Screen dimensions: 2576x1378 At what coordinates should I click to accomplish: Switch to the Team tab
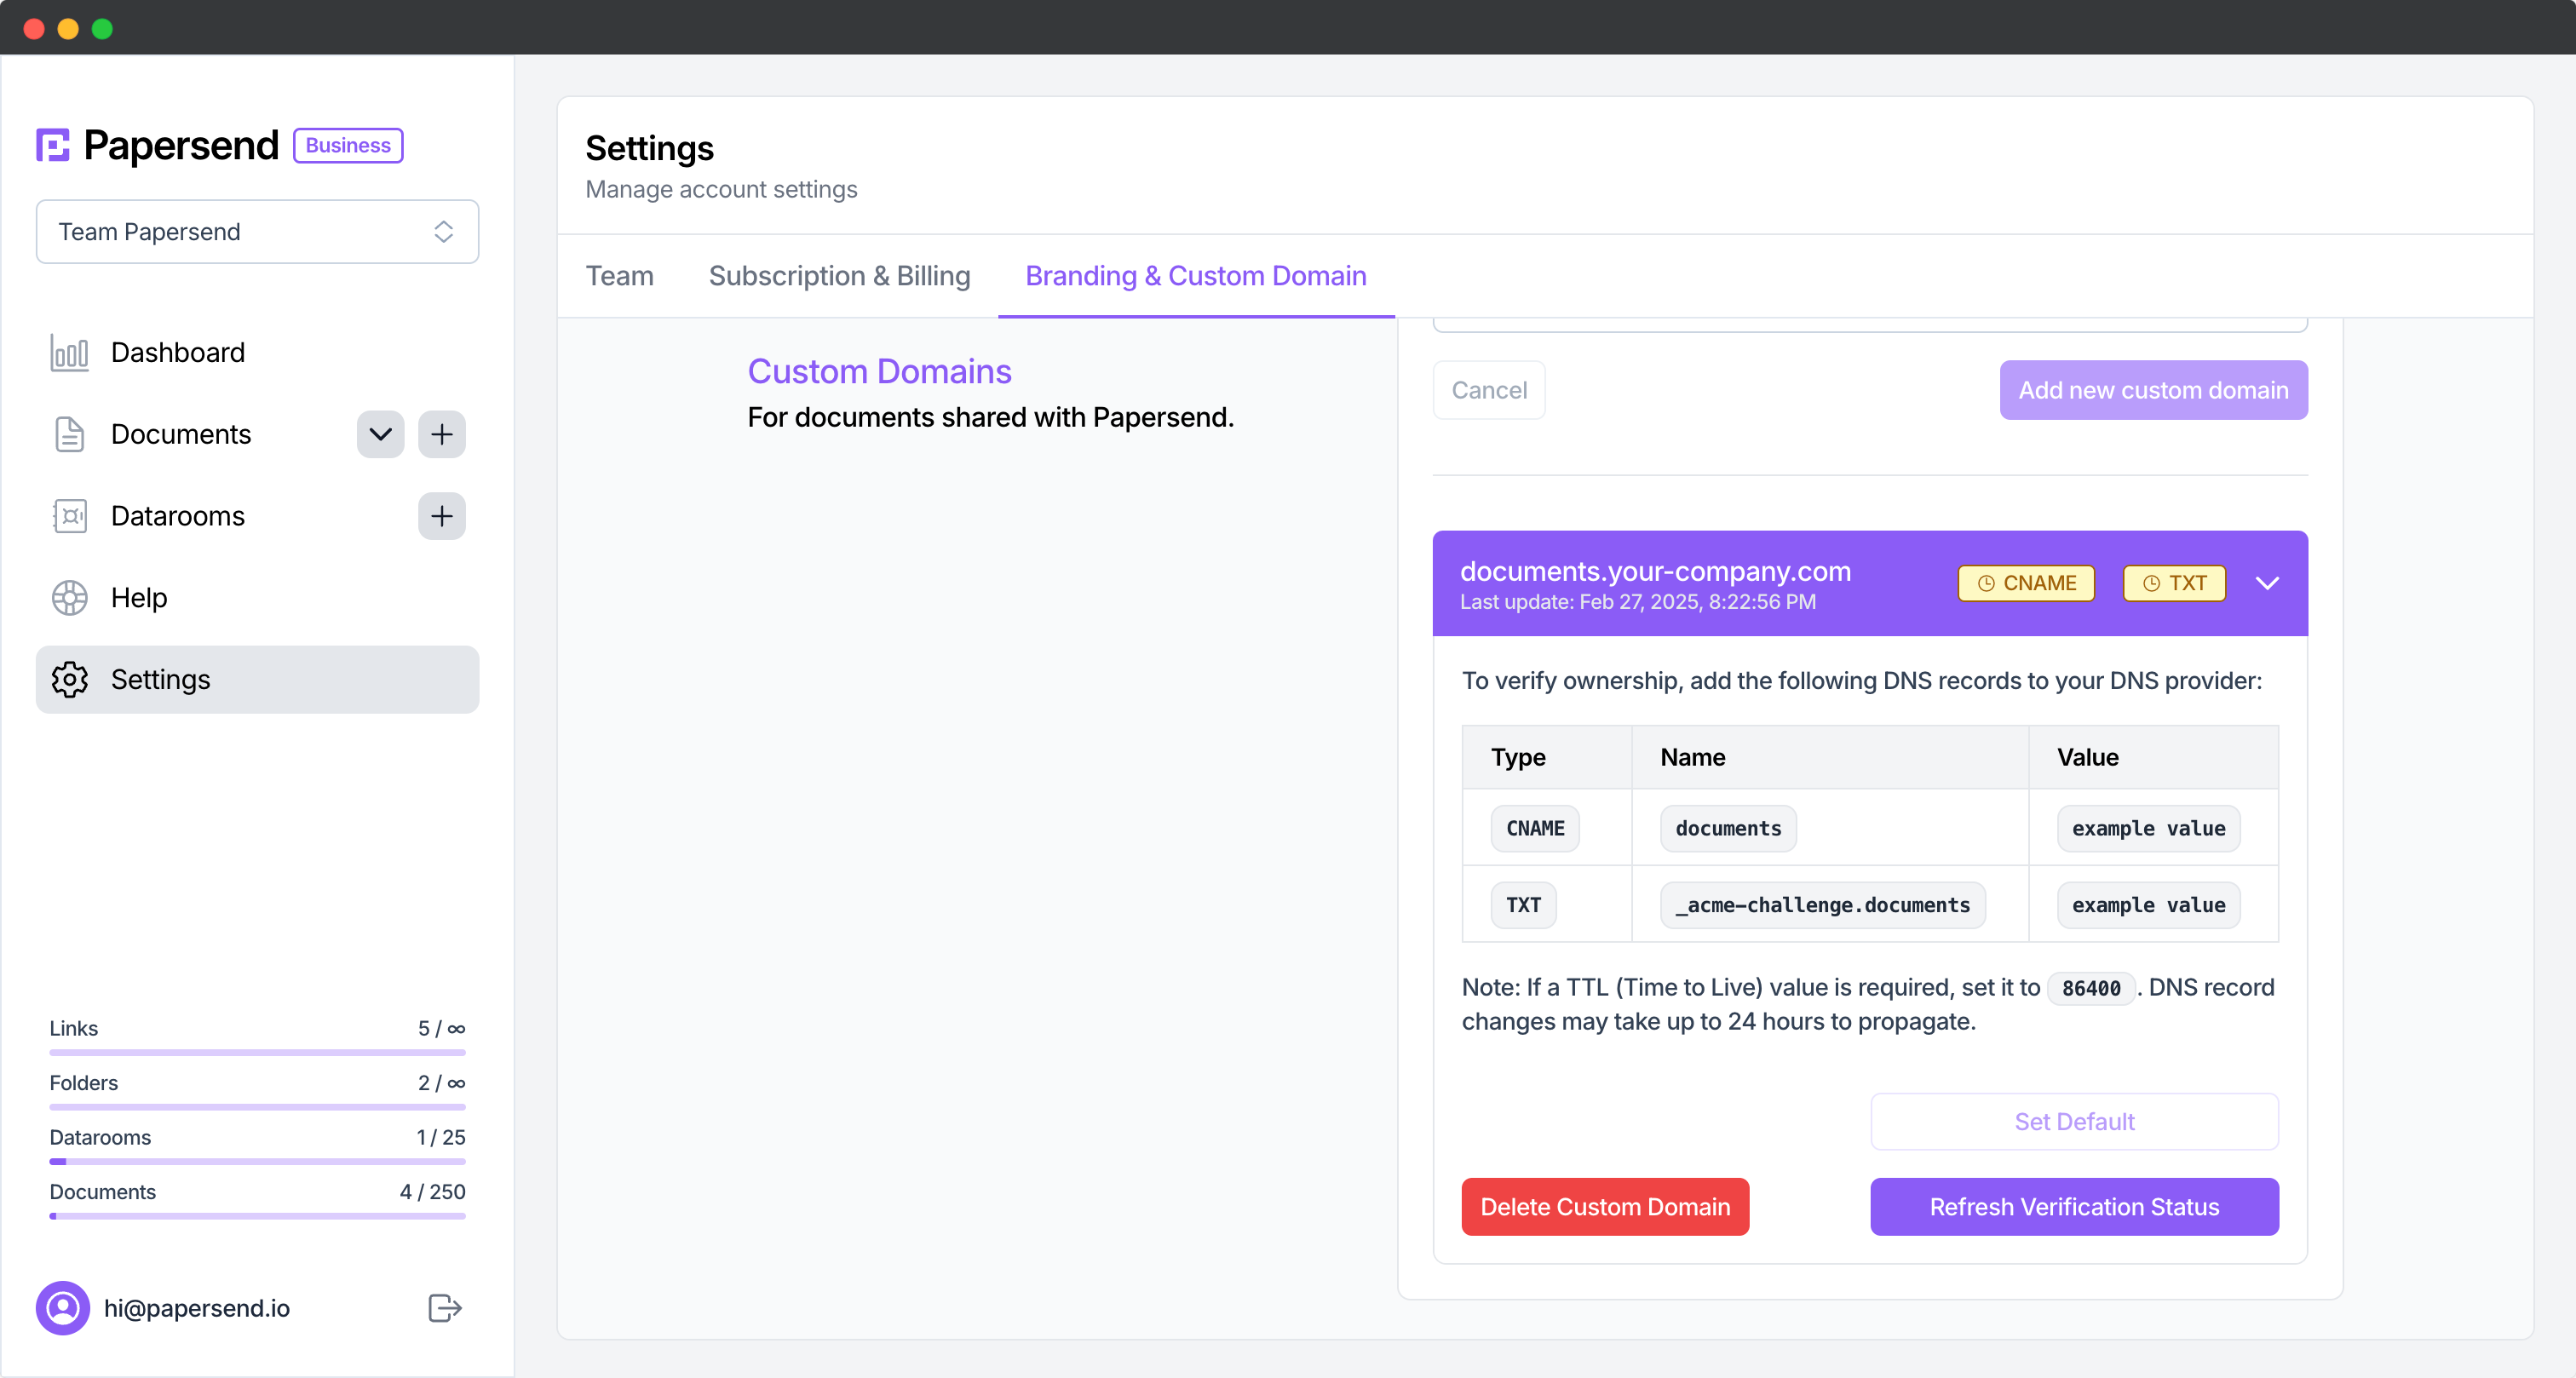pyautogui.click(x=619, y=276)
